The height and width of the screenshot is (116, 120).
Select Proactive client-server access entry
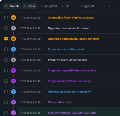(68, 60)
